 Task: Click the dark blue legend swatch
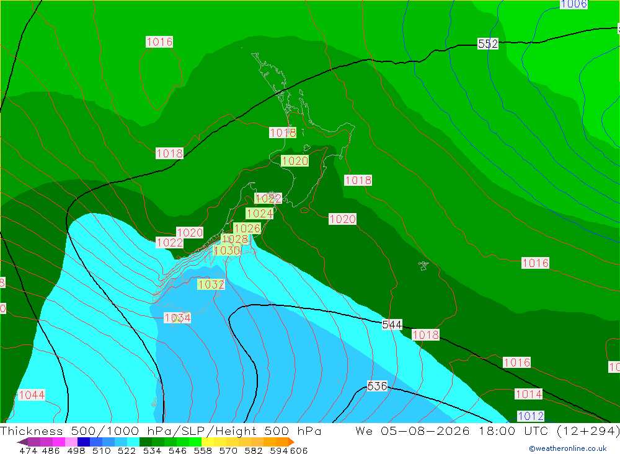click(84, 442)
